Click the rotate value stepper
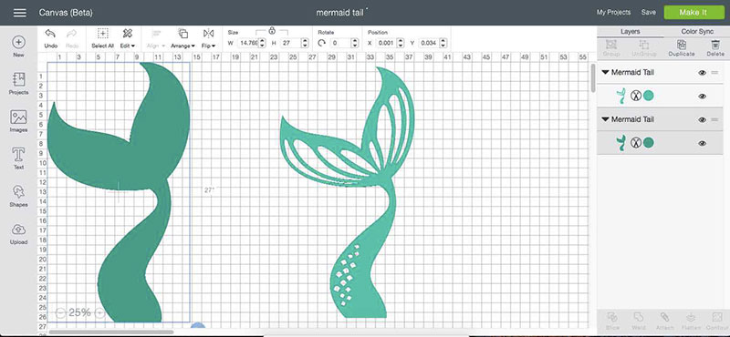 coord(355,43)
